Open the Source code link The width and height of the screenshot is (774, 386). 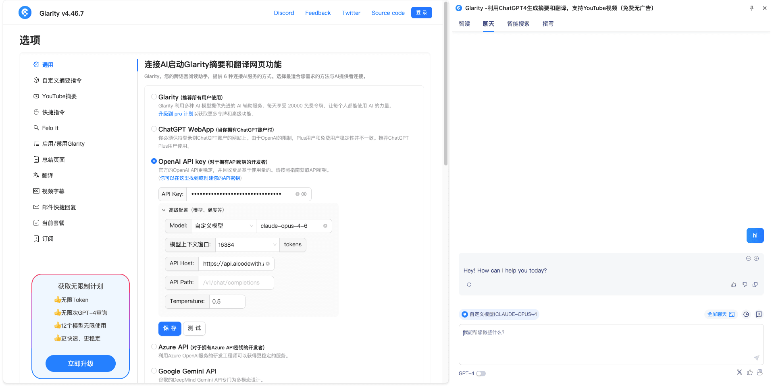388,13
